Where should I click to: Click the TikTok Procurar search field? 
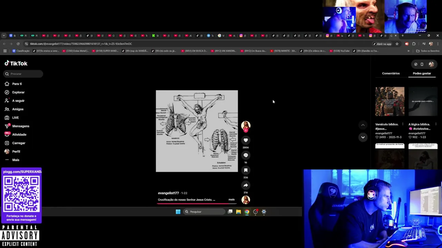(x=23, y=74)
